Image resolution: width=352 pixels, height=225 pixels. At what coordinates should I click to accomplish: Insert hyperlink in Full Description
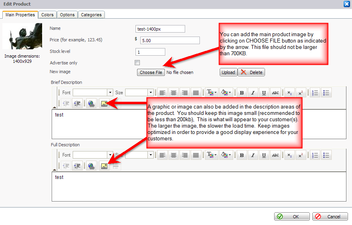tap(91, 166)
